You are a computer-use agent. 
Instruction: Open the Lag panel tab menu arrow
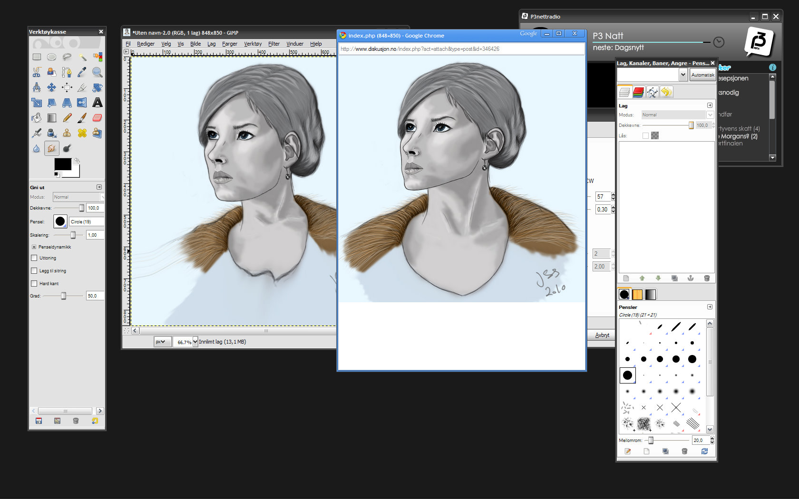710,106
